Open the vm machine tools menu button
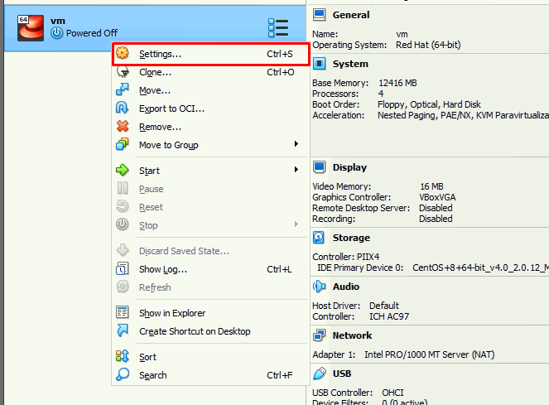This screenshot has width=549, height=405. (278, 27)
